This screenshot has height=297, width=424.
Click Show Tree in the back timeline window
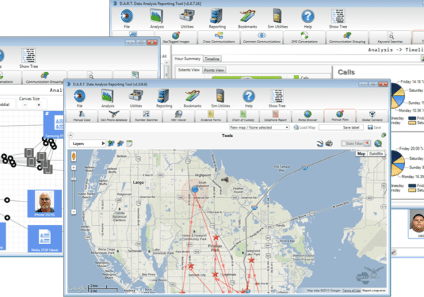click(x=338, y=18)
